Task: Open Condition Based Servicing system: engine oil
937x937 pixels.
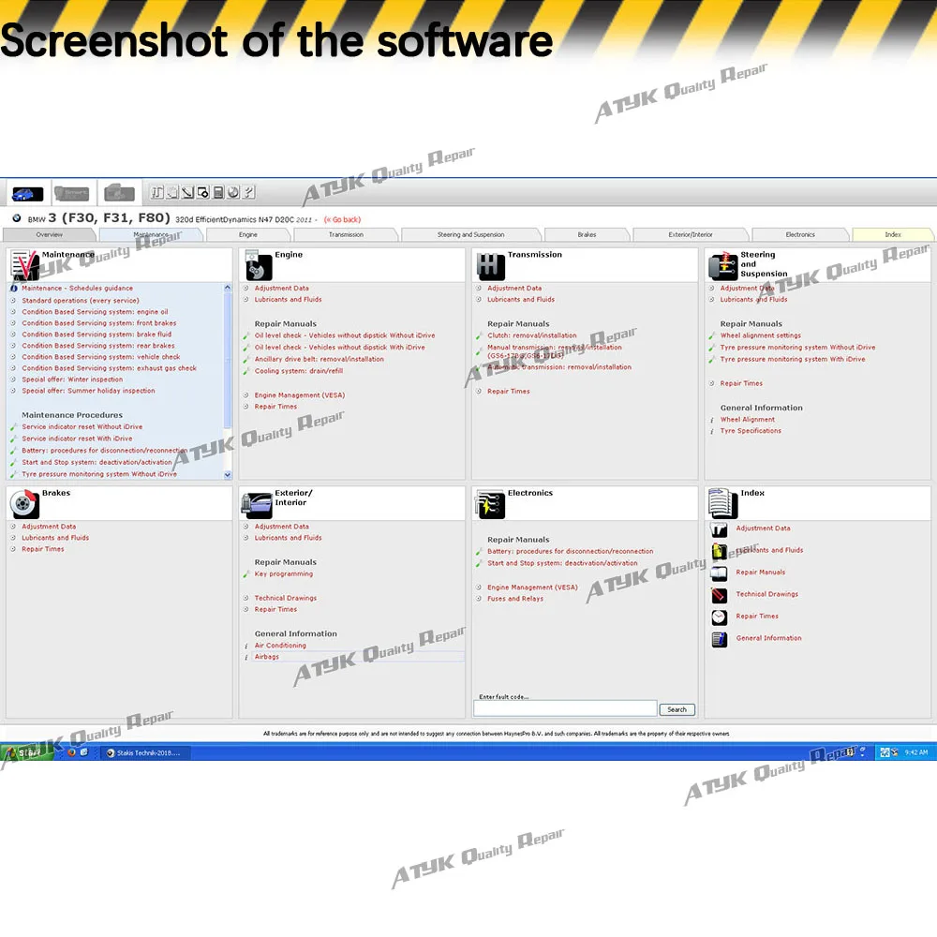Action: point(95,312)
